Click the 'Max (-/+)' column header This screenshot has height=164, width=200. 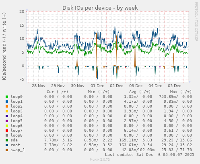(181, 92)
